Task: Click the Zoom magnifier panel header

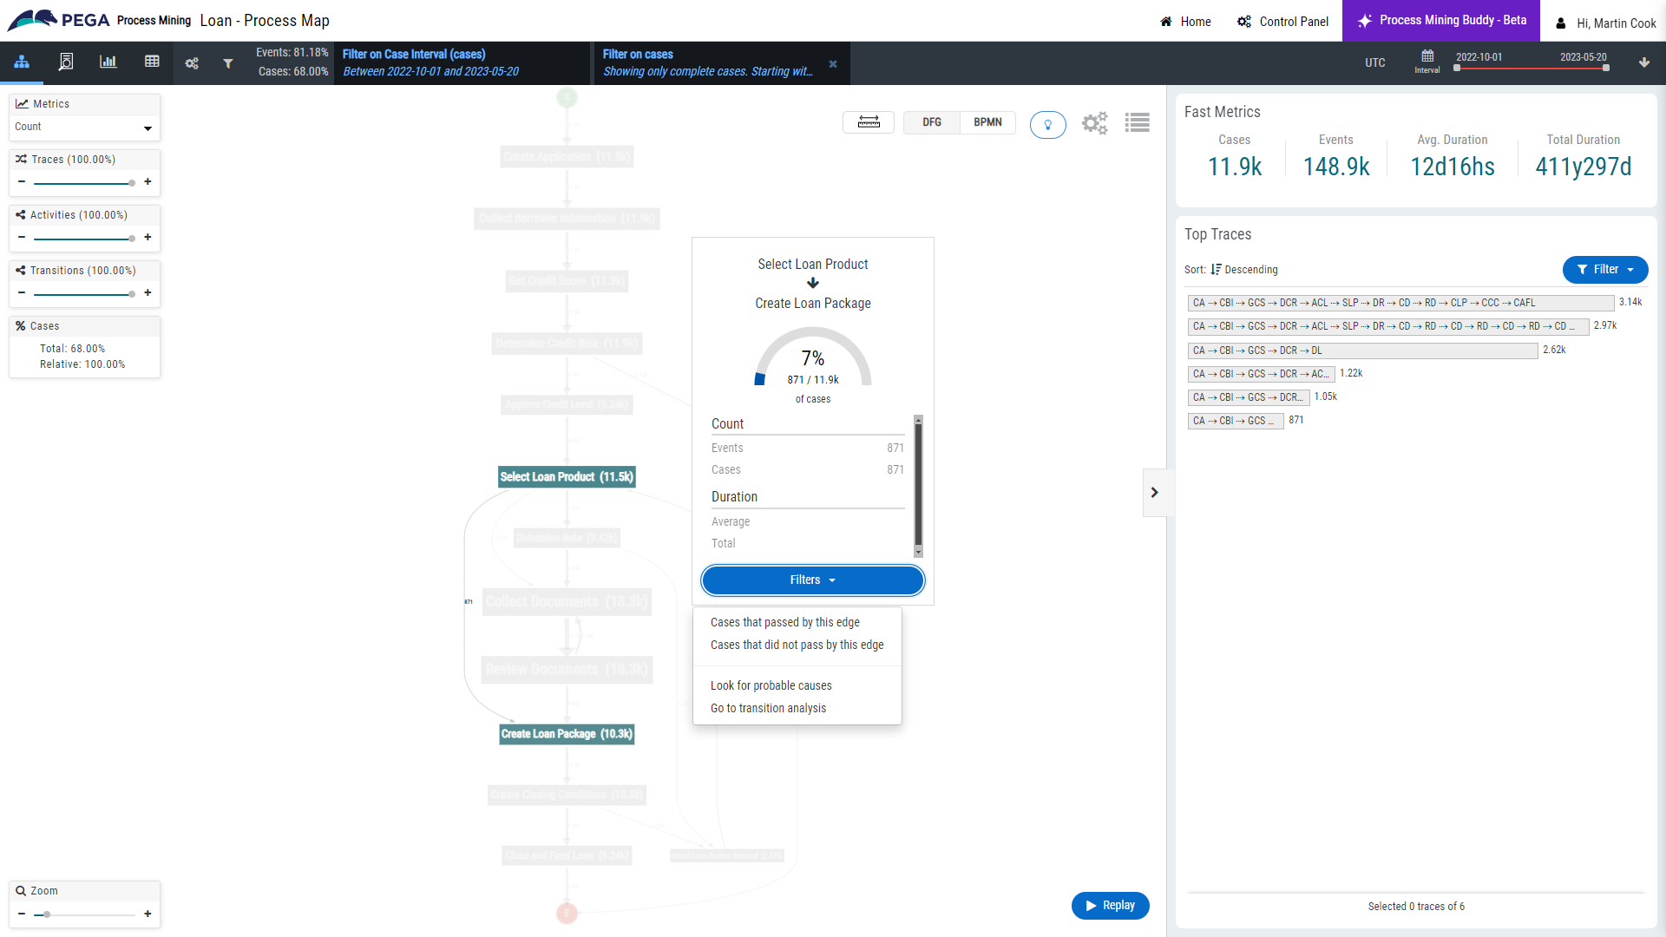Action: click(x=84, y=891)
